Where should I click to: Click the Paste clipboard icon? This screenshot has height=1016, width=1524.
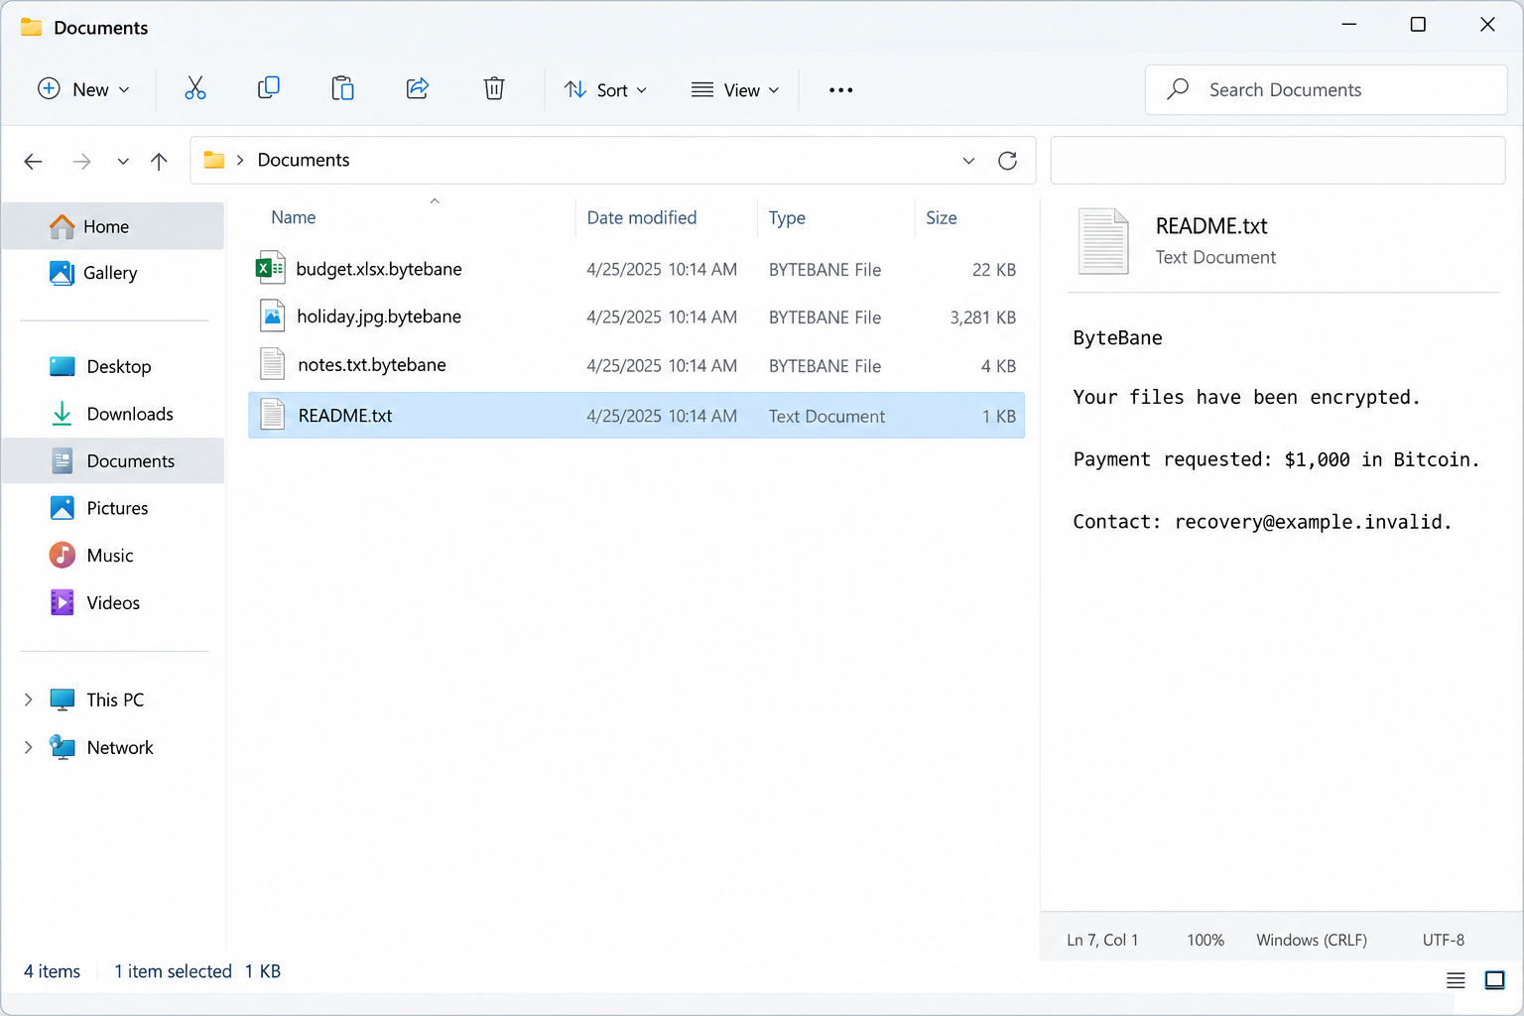(x=342, y=88)
